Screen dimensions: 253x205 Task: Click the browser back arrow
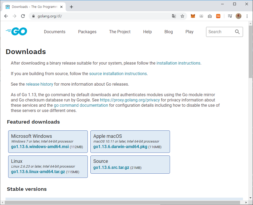[6, 16]
